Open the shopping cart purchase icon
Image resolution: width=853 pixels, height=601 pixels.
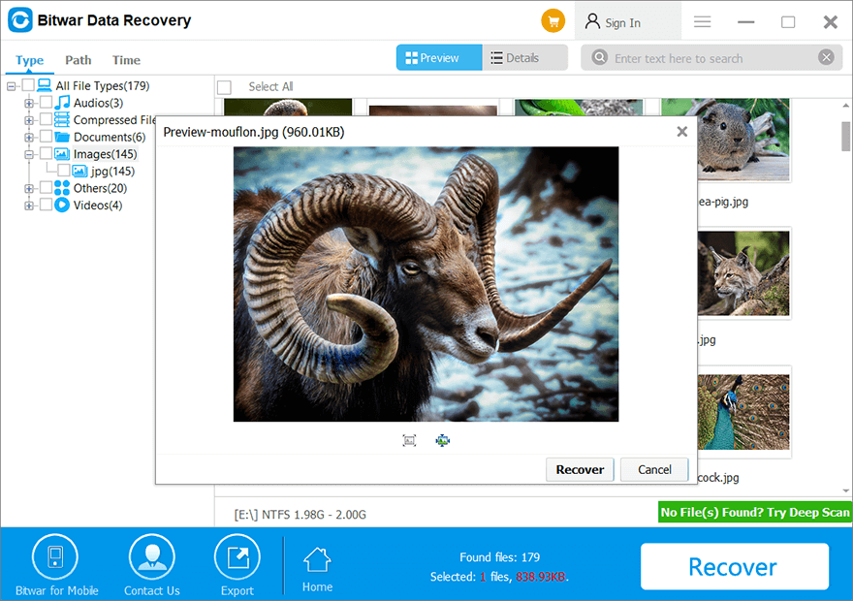point(553,21)
